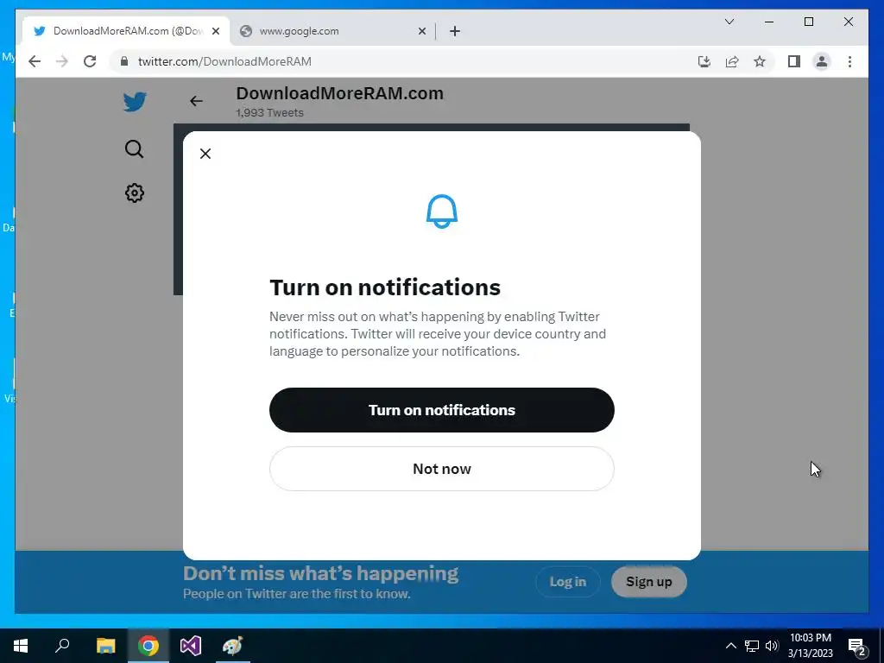Open Chrome three-dot menu
Screen dimensions: 884x663
(849, 61)
